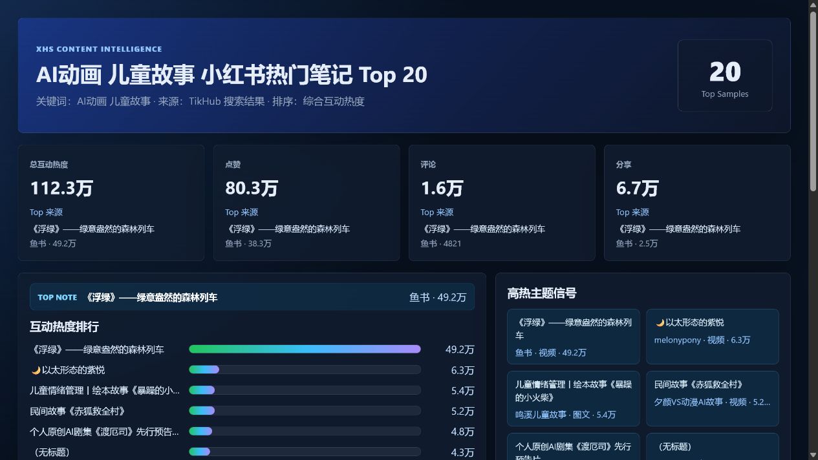Click the page vertical scrollbar thumb
Image resolution: width=818 pixels, height=460 pixels.
[x=813, y=100]
